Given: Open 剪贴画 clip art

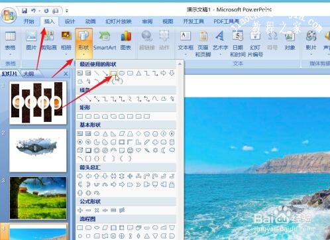Looking at the screenshot, I should pyautogui.click(x=49, y=40).
